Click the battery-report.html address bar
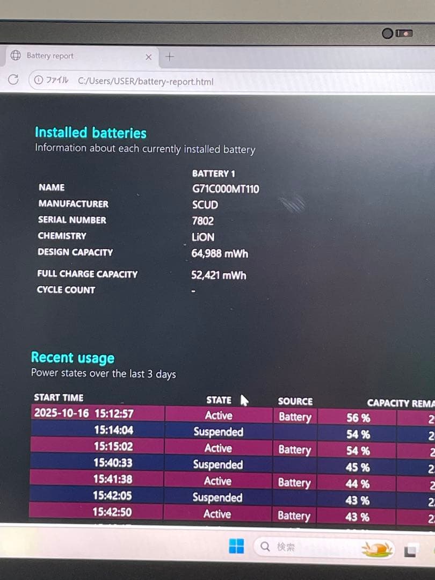The width and height of the screenshot is (435, 580). click(145, 82)
